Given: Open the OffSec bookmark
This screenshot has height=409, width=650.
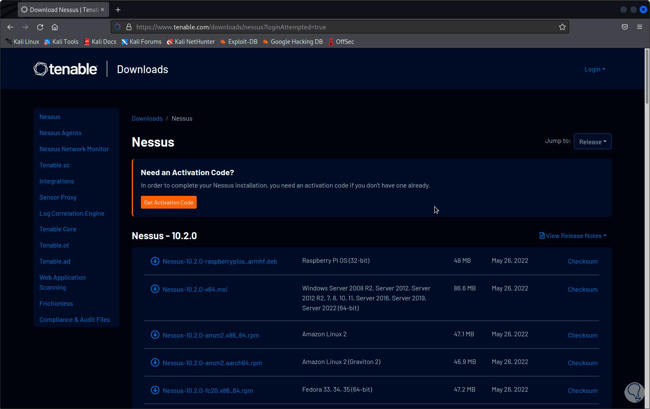Looking at the screenshot, I should [341, 42].
